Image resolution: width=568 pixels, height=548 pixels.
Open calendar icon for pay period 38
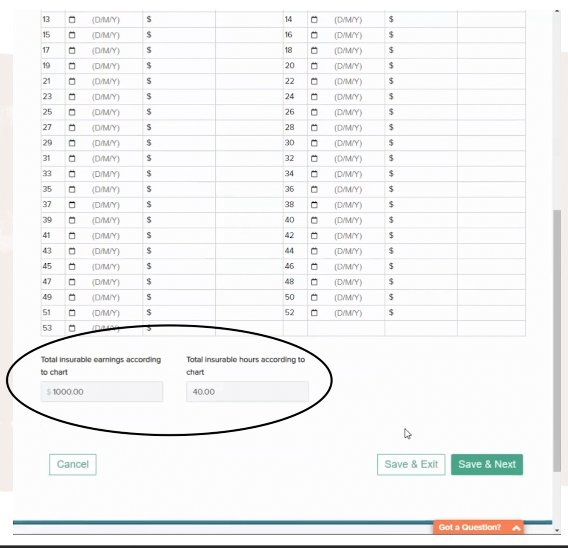(314, 205)
